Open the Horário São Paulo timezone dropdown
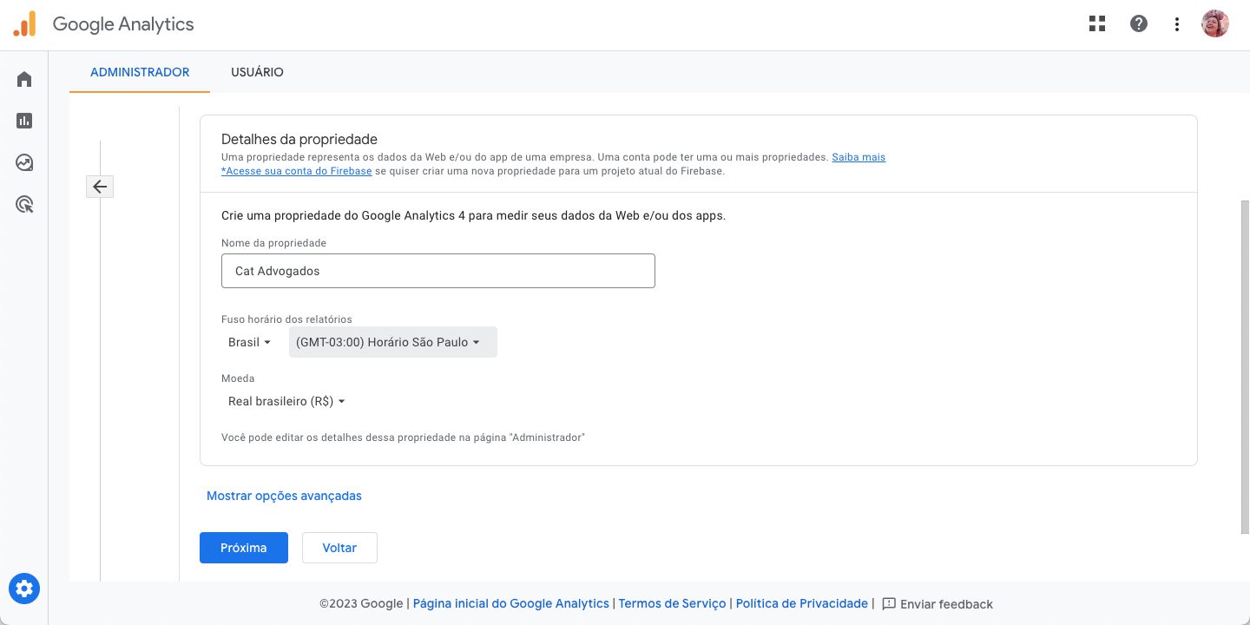This screenshot has height=625, width=1250. (x=392, y=342)
